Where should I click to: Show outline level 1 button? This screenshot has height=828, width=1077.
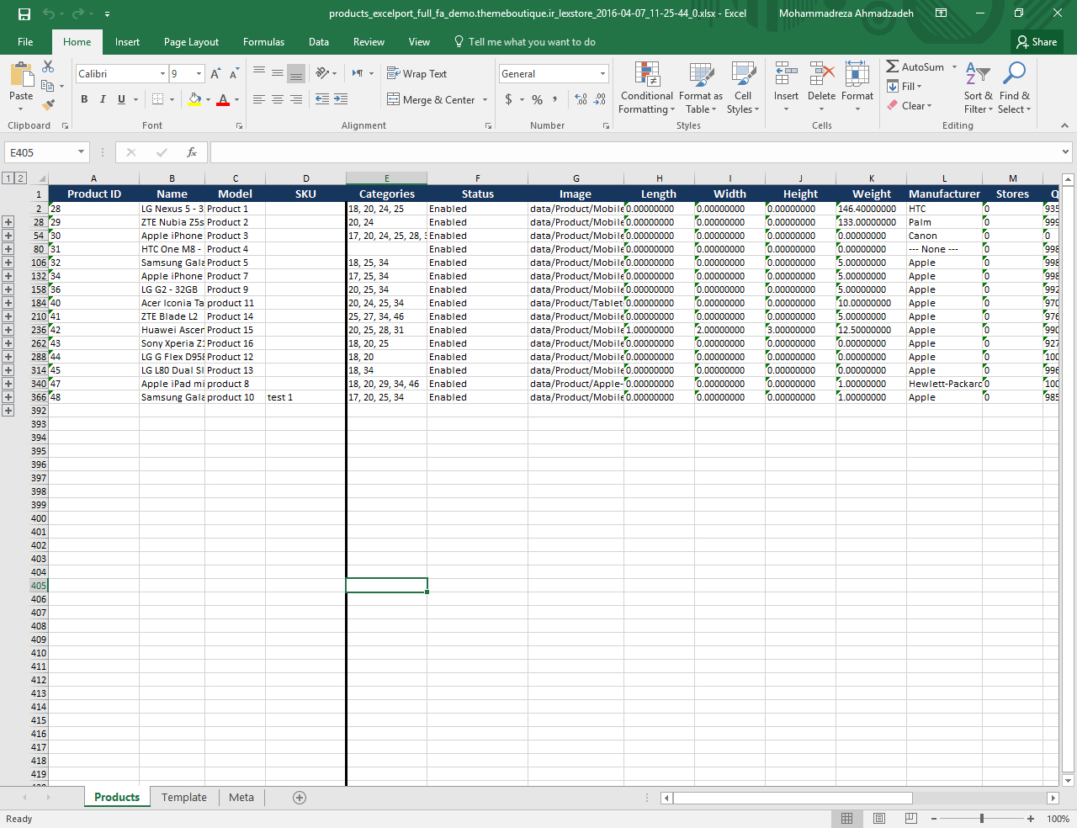(x=8, y=178)
